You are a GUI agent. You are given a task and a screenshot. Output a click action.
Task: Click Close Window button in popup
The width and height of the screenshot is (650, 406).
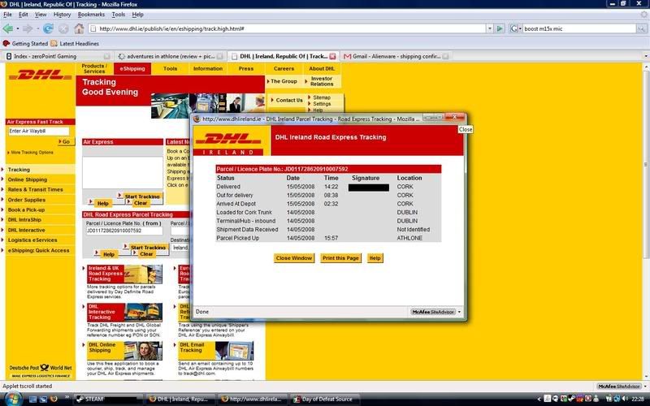pos(294,258)
